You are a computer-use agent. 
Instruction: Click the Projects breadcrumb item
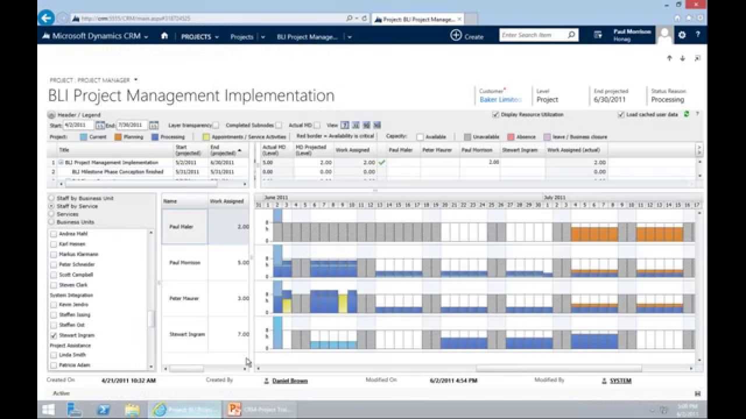pos(241,37)
